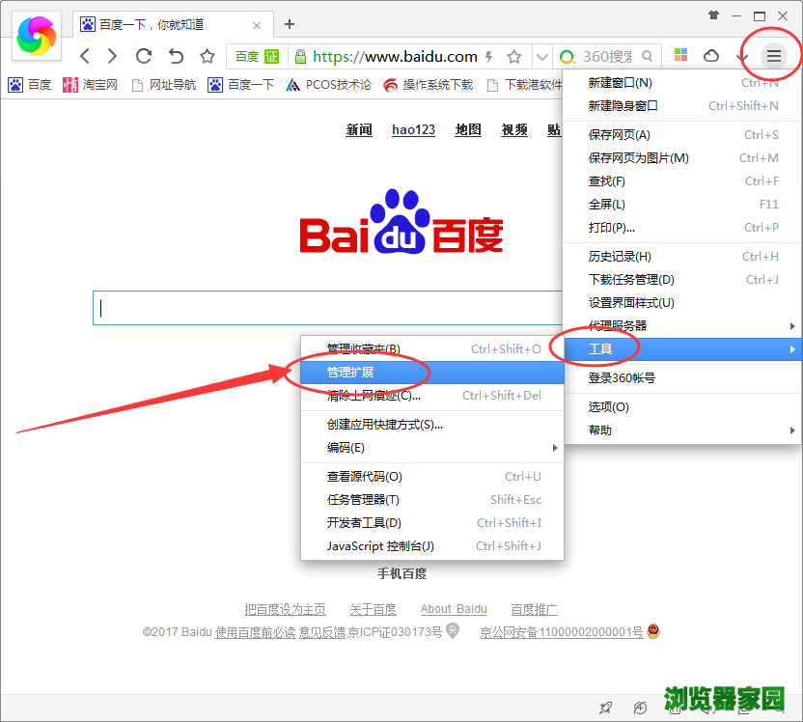Click the hao123 link
The width and height of the screenshot is (803, 722).
(413, 130)
